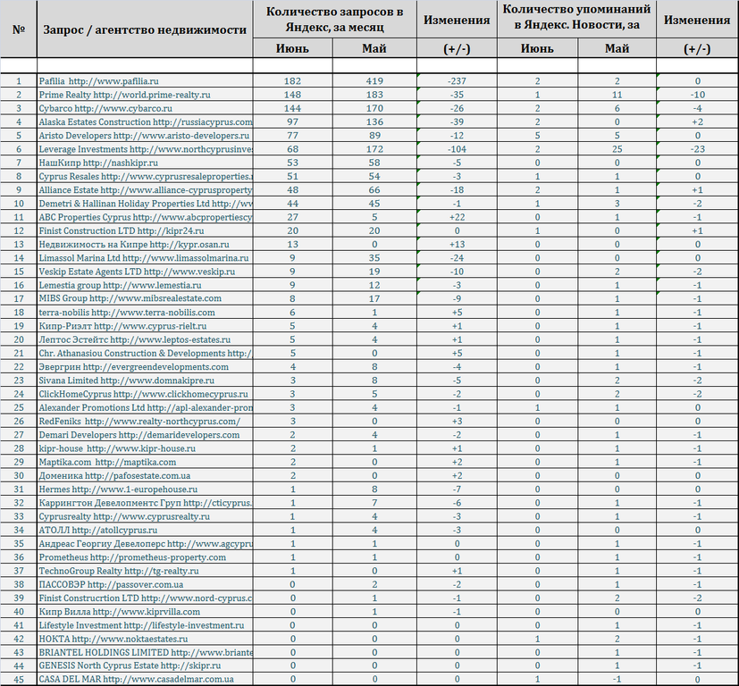Viewport: 739px width, 686px height.
Task: Select the Лептос Эстейтс cell
Action: click(x=145, y=339)
